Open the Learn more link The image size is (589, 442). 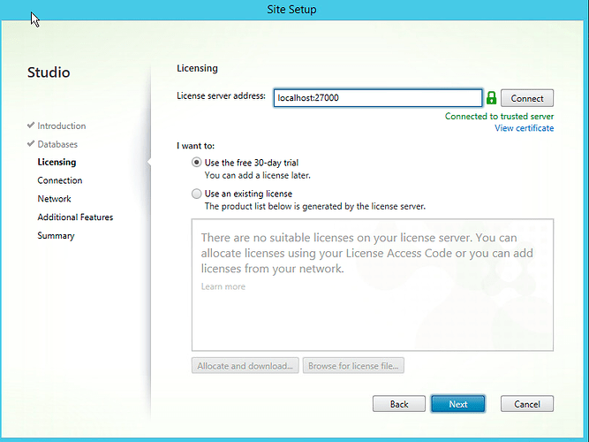click(x=223, y=286)
